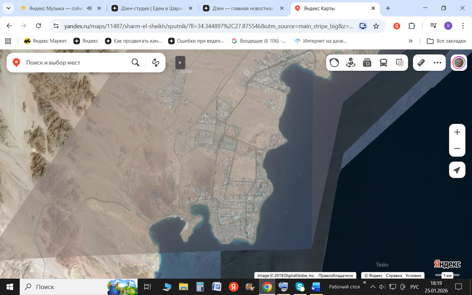Open the tab search dropdown

point(8,8)
